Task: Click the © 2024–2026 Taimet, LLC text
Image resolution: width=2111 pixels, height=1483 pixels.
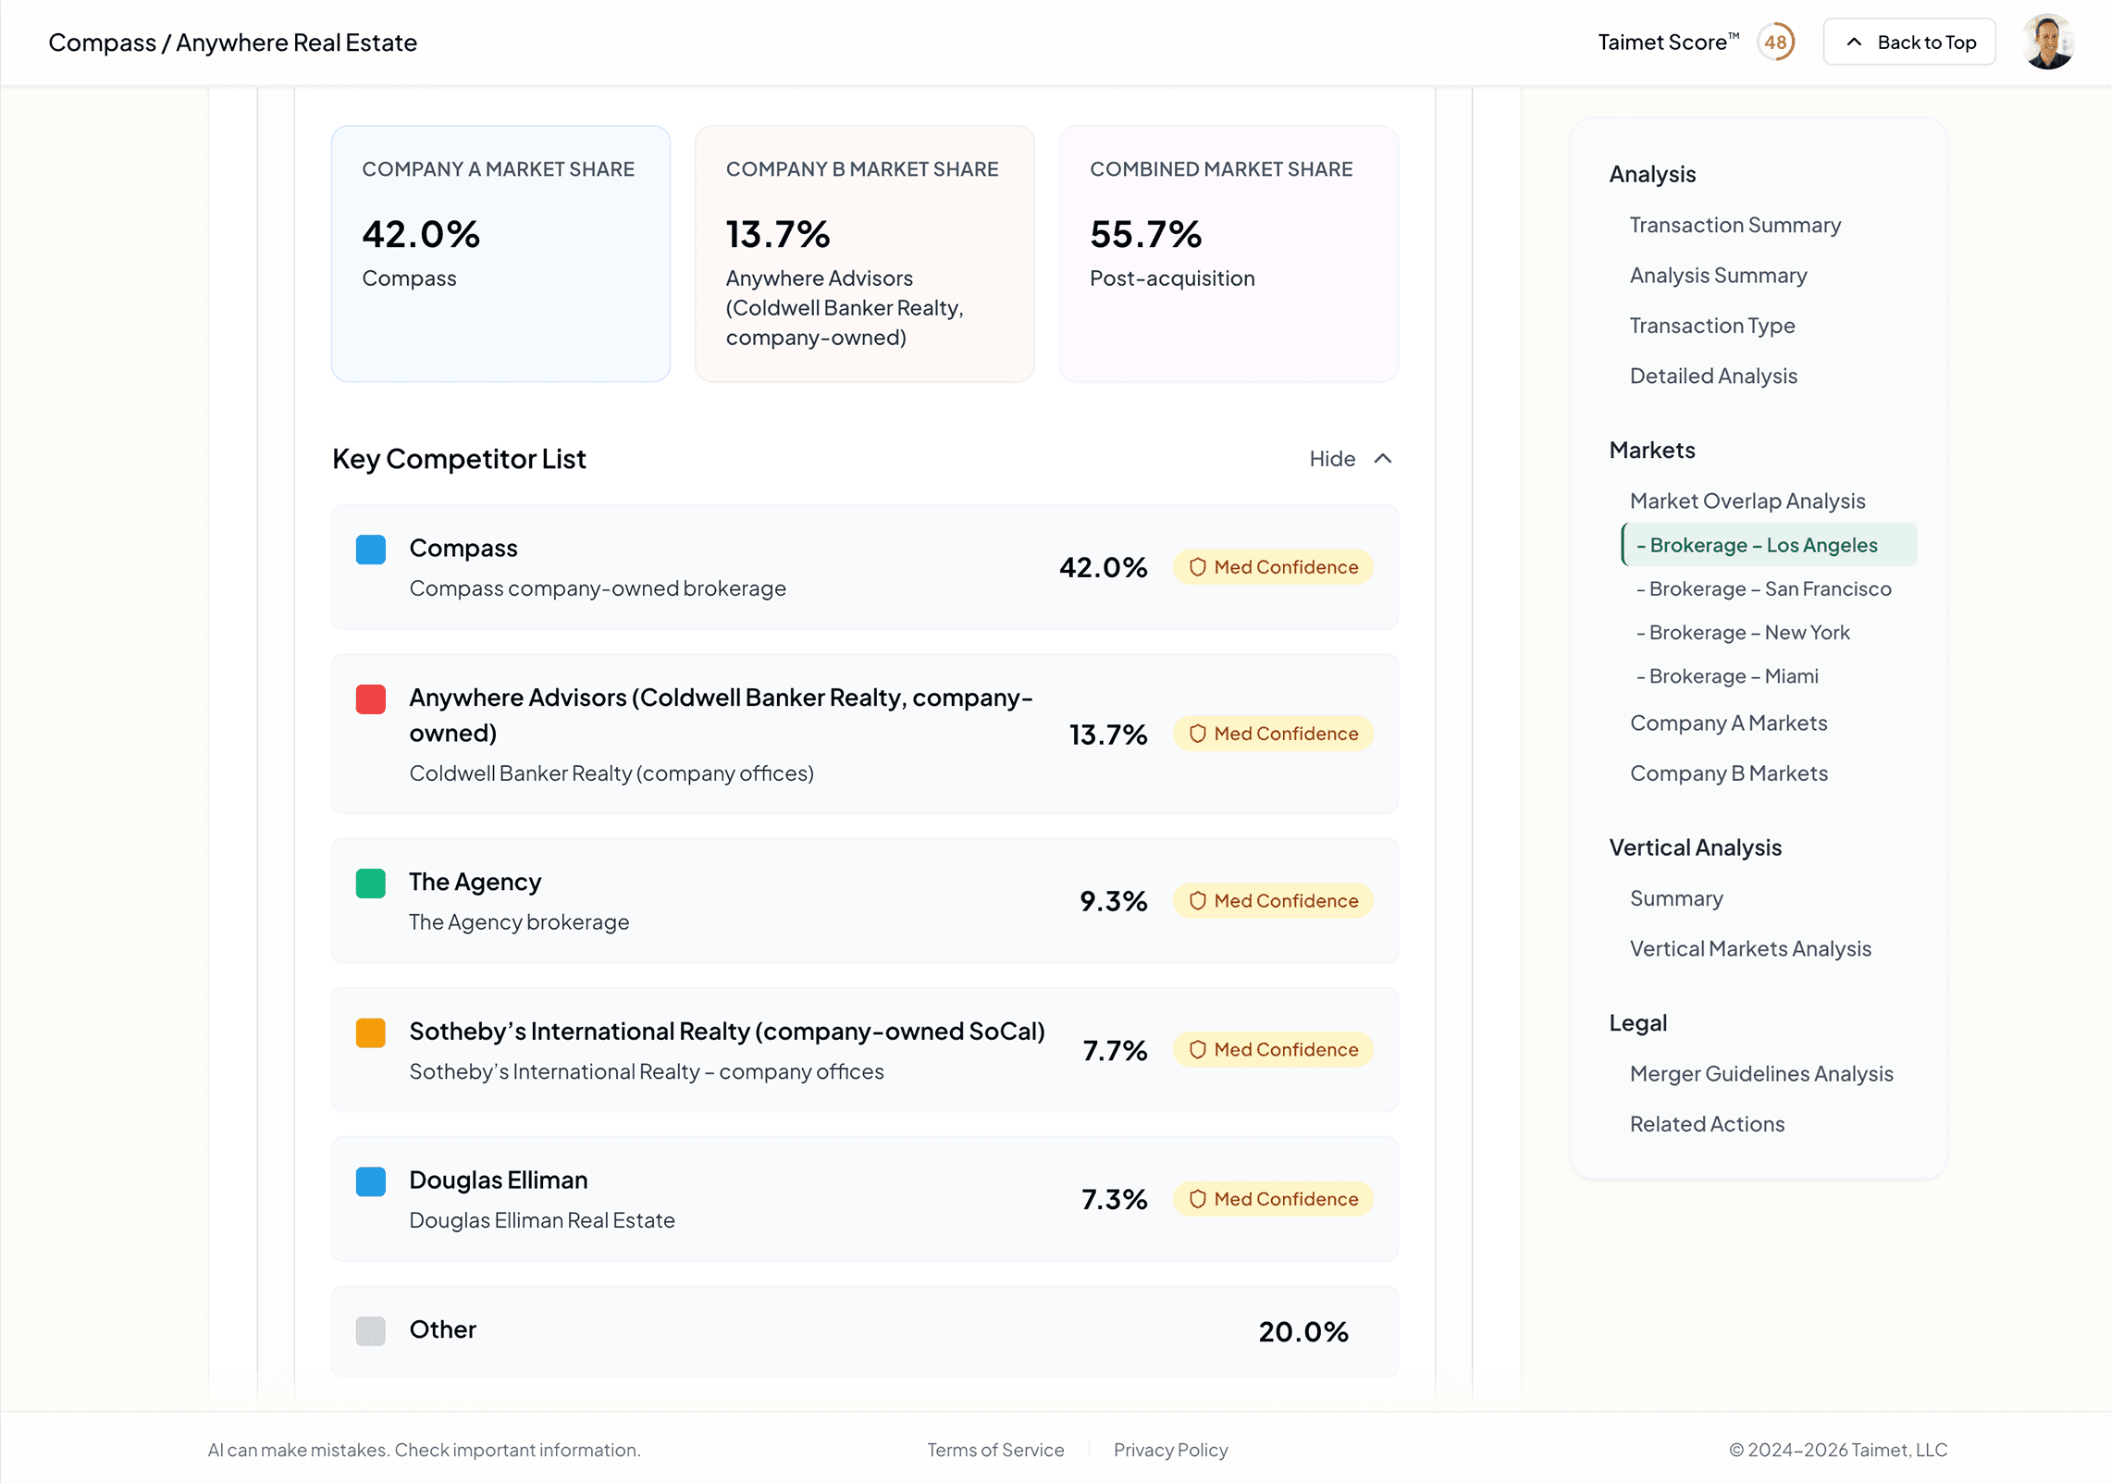Action: 1838,1450
